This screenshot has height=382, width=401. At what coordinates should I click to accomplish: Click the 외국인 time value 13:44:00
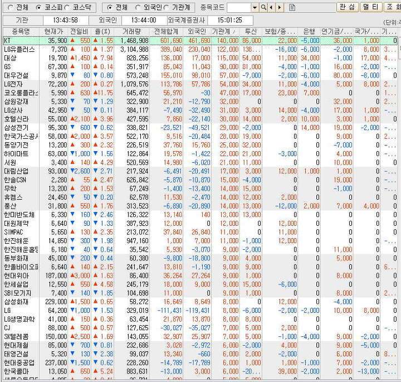tap(144, 20)
